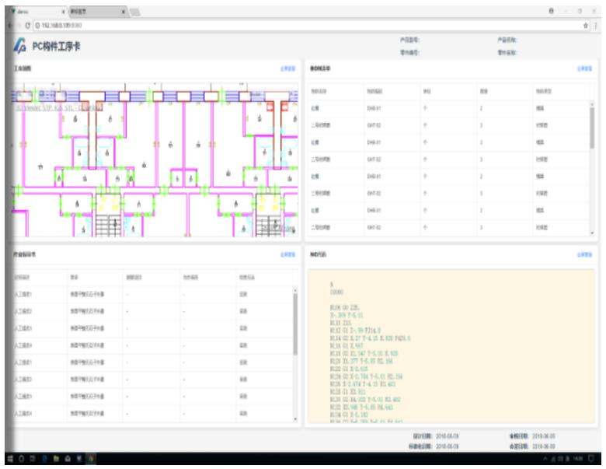
Task: Click the BOM table vertical scrollbar
Action: (593, 124)
